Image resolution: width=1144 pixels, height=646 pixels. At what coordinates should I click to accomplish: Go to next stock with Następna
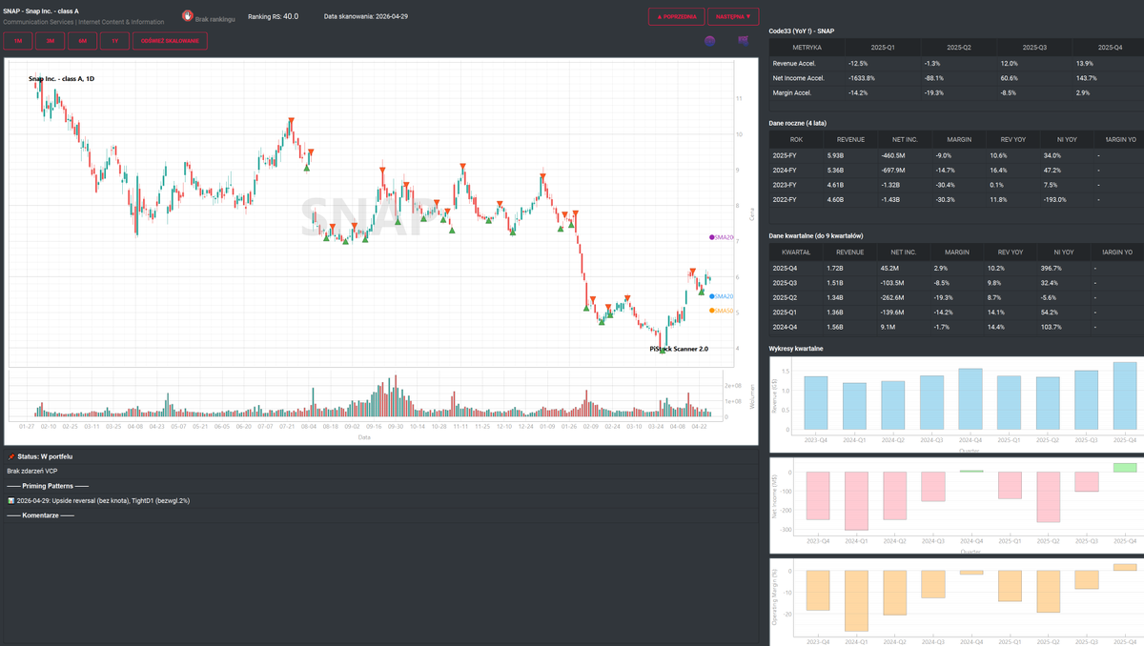click(734, 16)
